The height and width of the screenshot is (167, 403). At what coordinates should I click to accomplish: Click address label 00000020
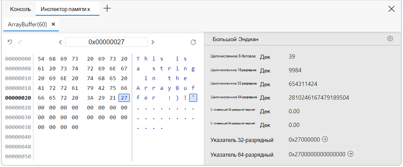[18, 98]
